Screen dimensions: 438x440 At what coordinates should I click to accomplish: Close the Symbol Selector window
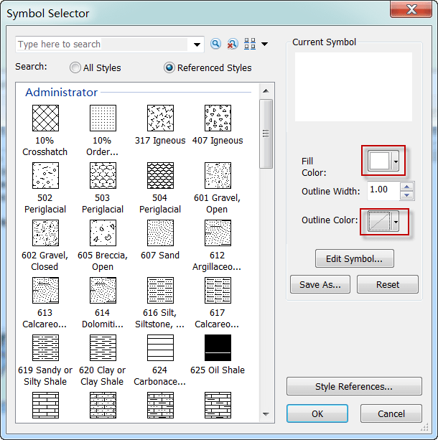[x=411, y=9]
